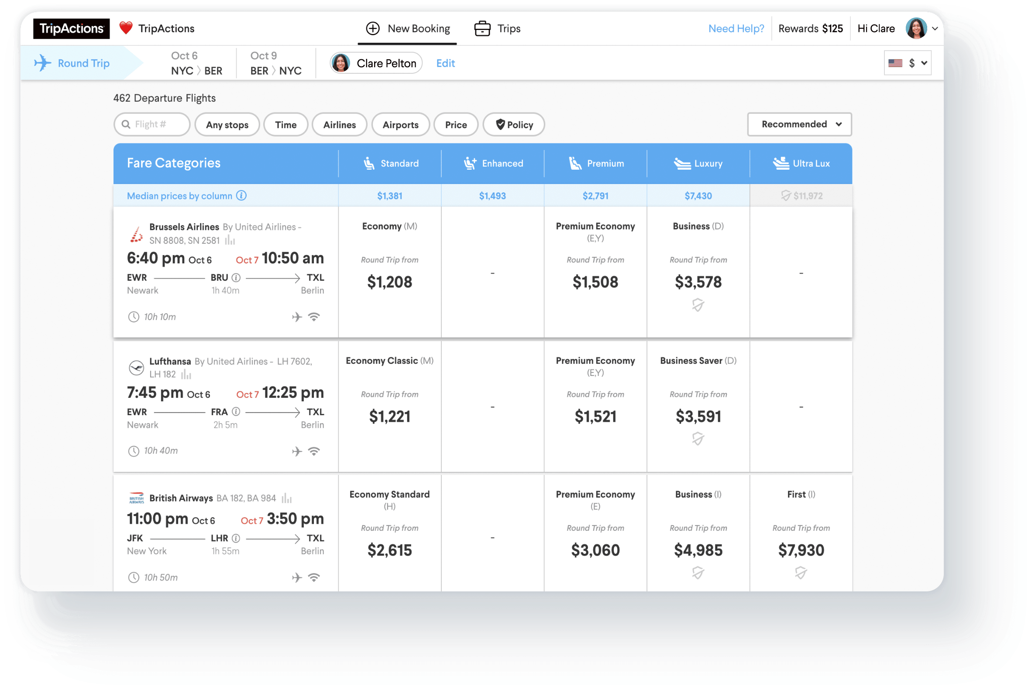The height and width of the screenshot is (693, 1035).
Task: Click Median prices by column link
Action: coord(179,196)
